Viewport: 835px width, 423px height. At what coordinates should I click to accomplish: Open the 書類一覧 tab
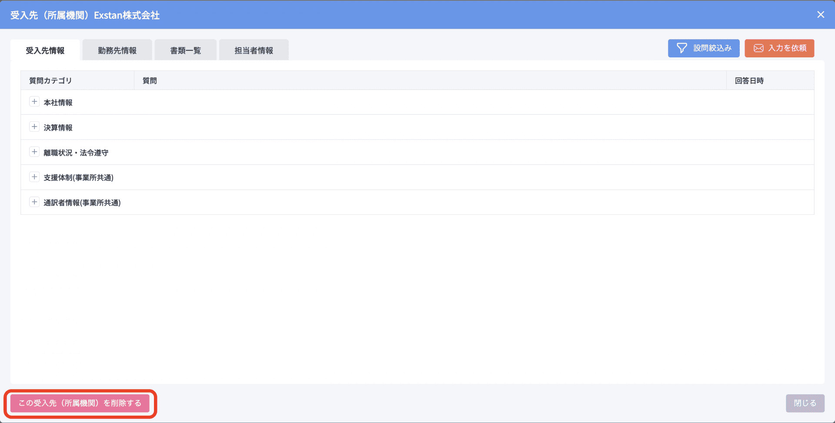click(x=185, y=50)
